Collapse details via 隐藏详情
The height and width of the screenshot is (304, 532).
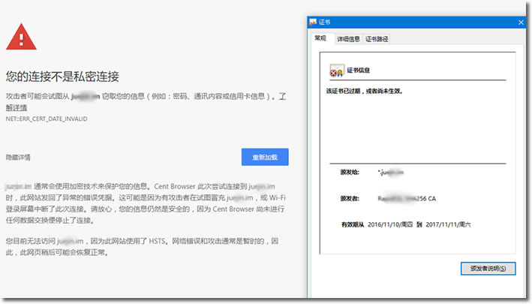point(18,158)
